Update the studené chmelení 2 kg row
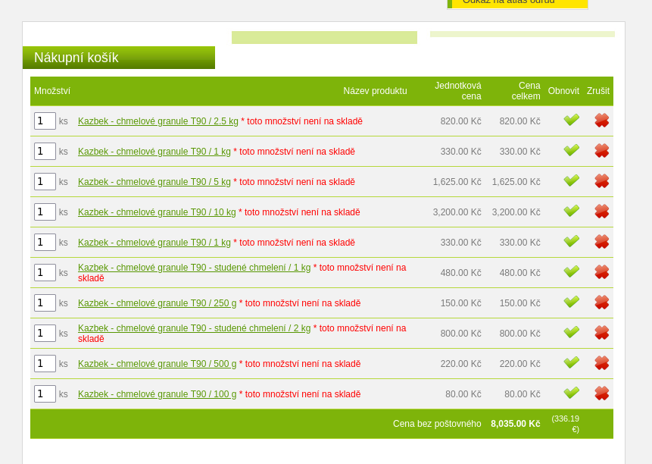652x464 pixels. [571, 333]
